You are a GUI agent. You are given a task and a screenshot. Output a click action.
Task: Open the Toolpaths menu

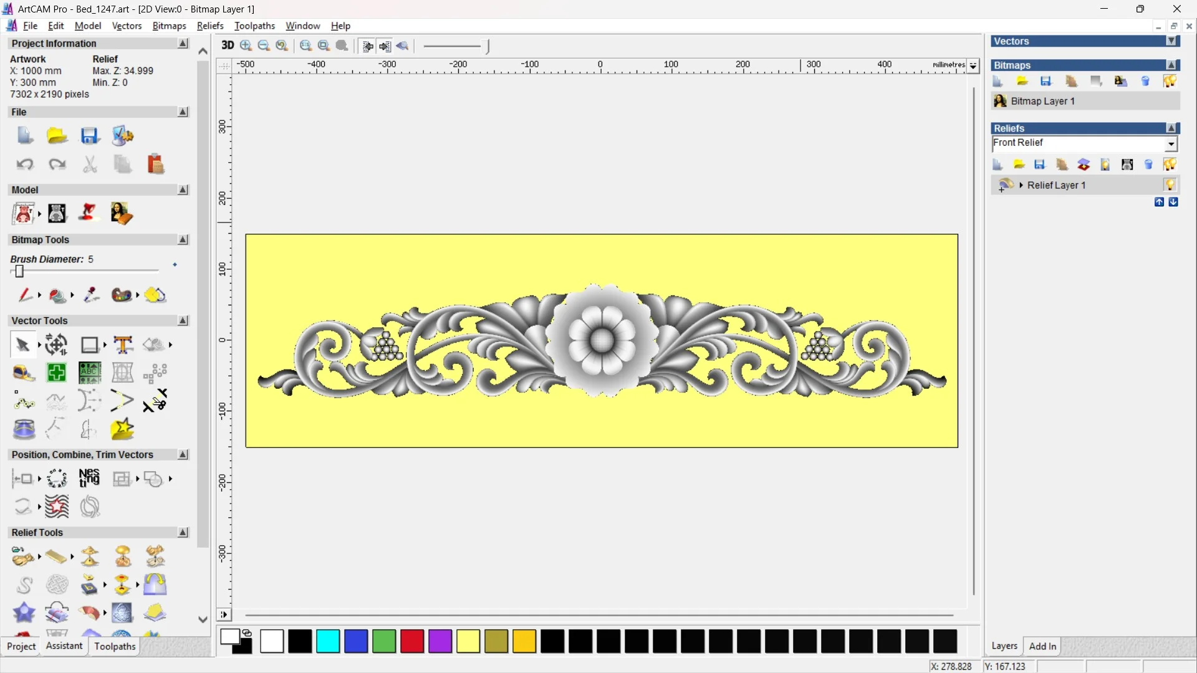254,26
